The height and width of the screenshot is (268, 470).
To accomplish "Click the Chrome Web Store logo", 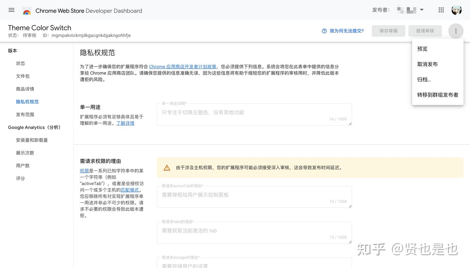I will click(27, 10).
